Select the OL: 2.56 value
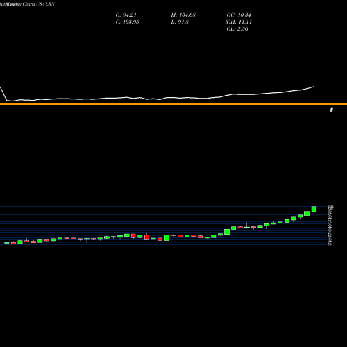 point(237,28)
